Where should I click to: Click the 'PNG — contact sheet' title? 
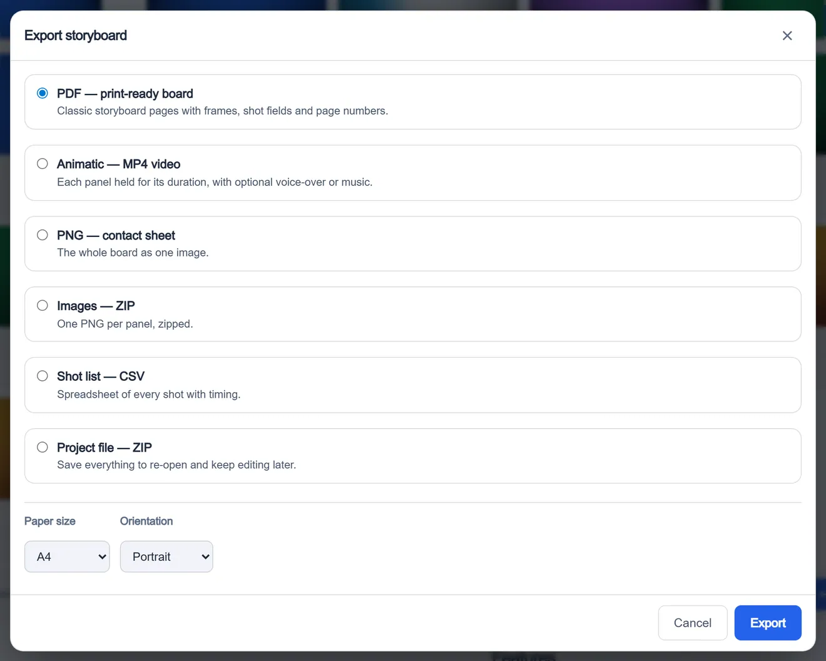click(x=116, y=235)
